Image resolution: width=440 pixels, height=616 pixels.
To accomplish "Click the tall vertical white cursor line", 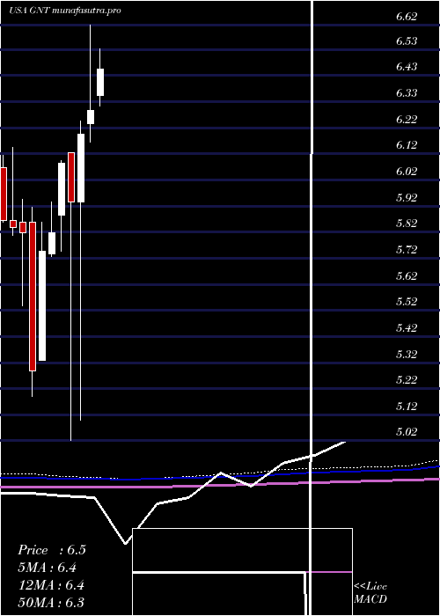I will coord(312,306).
